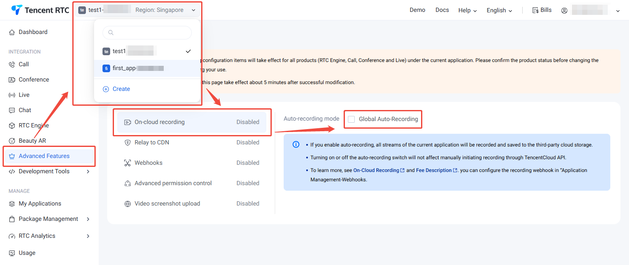The width and height of the screenshot is (629, 265).
Task: Click the Beauty AR face icon
Action: click(12, 141)
